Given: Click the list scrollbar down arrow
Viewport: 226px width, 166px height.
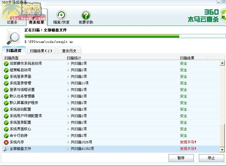Looking at the screenshot, I should pyautogui.click(x=222, y=150).
